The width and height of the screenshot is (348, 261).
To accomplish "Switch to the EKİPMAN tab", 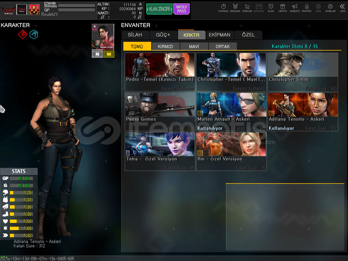I will (220, 35).
